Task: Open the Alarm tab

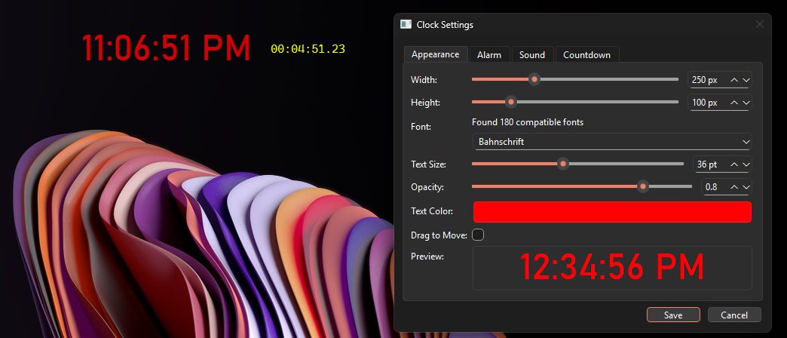Action: pyautogui.click(x=489, y=55)
